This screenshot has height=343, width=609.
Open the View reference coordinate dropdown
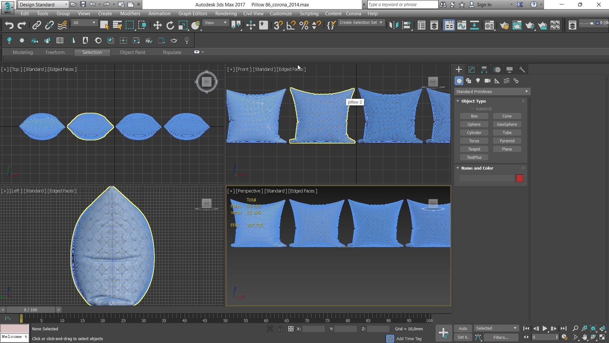tap(215, 23)
